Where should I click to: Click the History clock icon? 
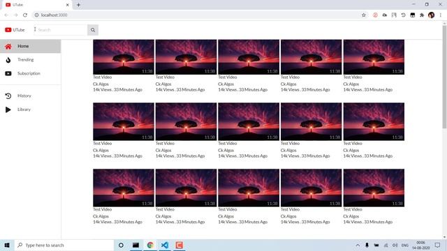click(8, 96)
